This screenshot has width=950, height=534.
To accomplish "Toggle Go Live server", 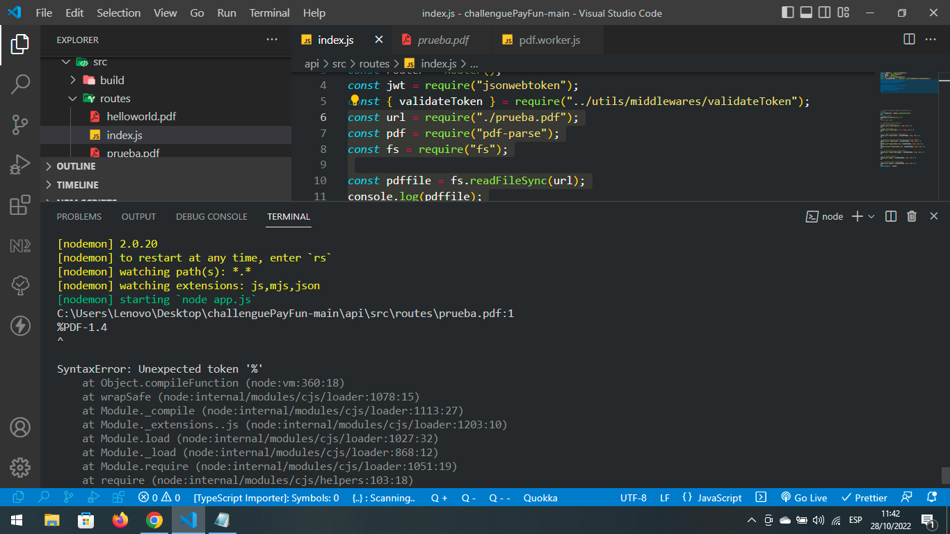I will (x=804, y=498).
